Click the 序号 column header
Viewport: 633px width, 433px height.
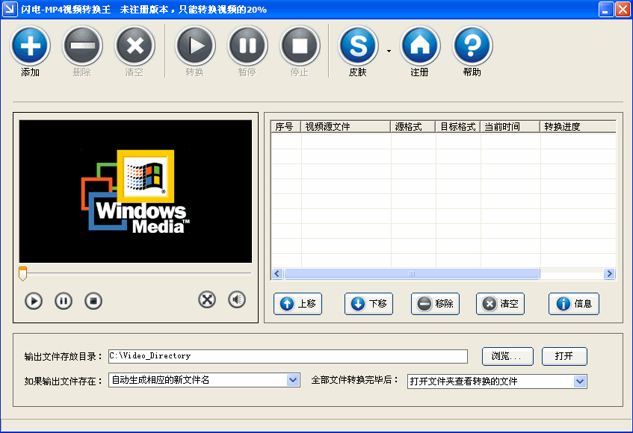[285, 127]
